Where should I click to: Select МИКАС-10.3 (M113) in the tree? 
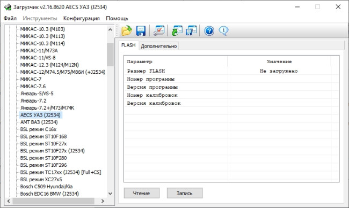42,36
